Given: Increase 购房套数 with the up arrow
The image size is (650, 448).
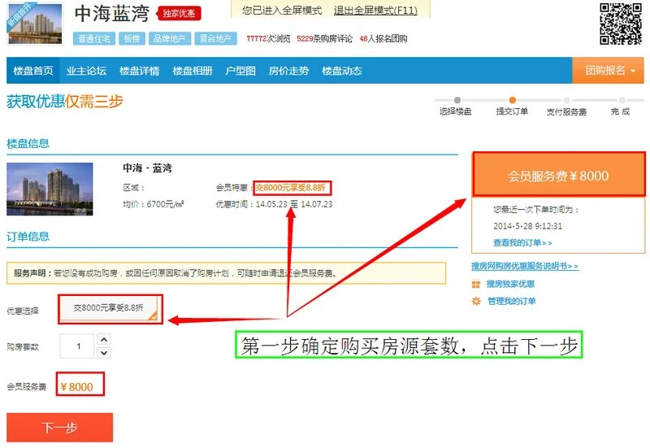Looking at the screenshot, I should pos(104,339).
